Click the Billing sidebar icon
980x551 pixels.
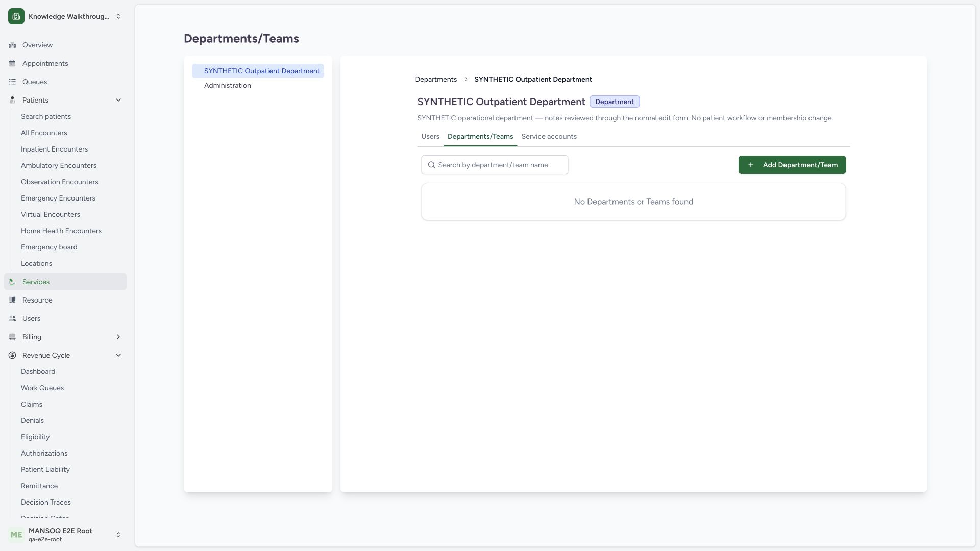pyautogui.click(x=12, y=337)
